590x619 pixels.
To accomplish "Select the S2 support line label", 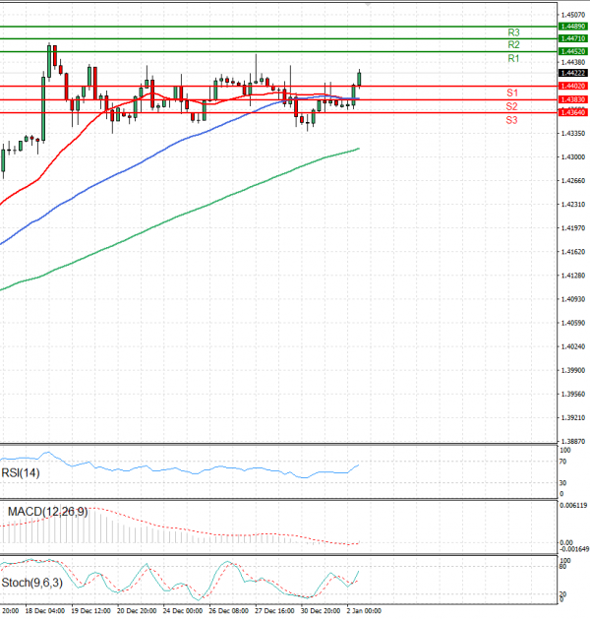I will 511,106.
